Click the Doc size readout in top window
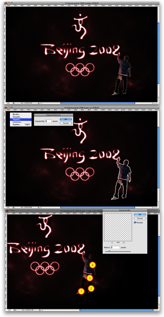Image resolution: width=164 pixels, height=317 pixels. (26, 103)
